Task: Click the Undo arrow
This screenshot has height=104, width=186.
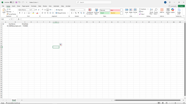Action: pyautogui.click(x=19, y=2)
